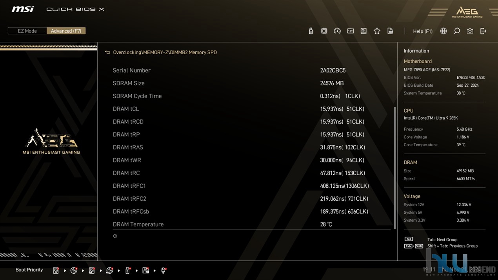Click System 12V 12.336 V reading
This screenshot has height=280, width=498.
coord(464,205)
